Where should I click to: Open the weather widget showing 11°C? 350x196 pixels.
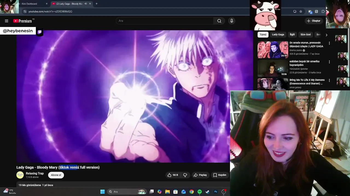[10, 192]
